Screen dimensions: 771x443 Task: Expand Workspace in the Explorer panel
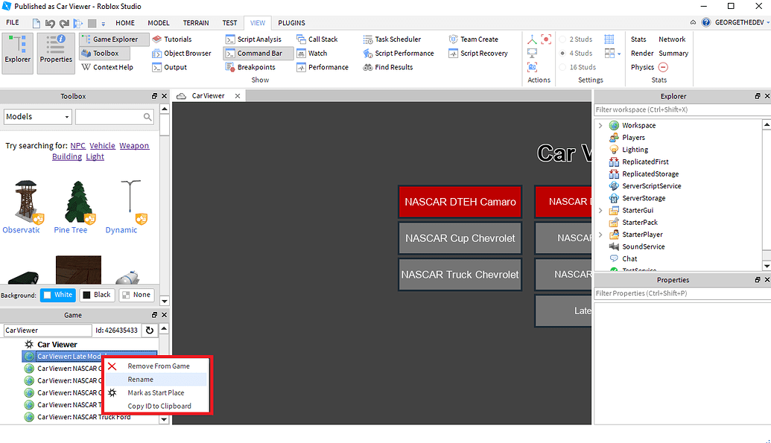click(x=600, y=125)
